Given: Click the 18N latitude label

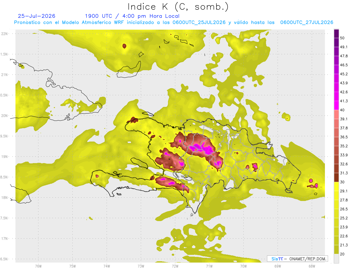Looking at the screenshot, I should 5,198.
